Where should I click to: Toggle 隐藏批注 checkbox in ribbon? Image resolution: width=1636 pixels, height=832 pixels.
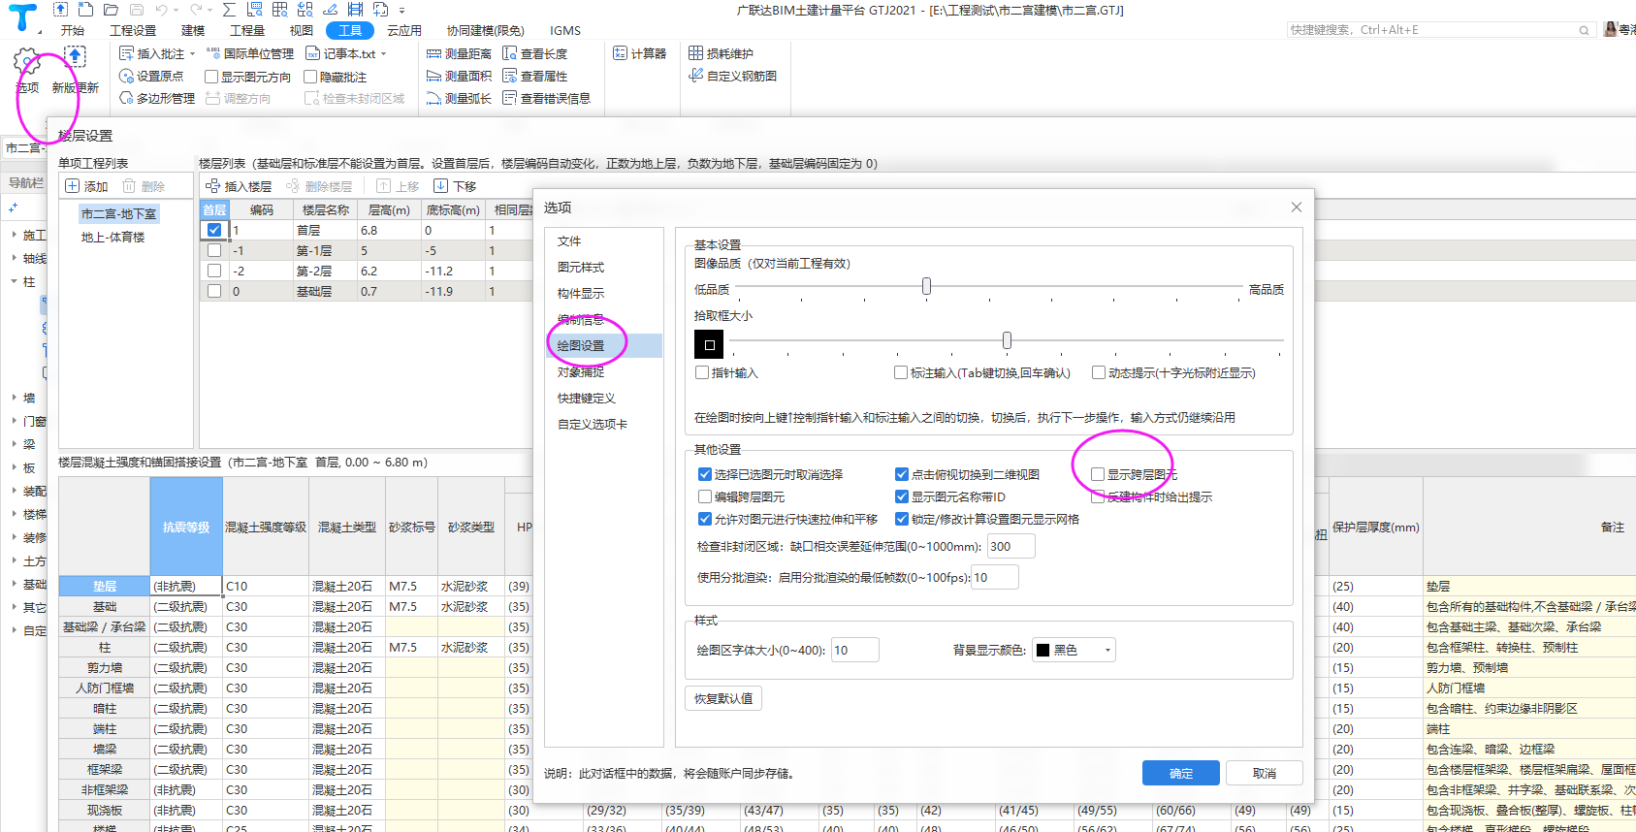(310, 77)
